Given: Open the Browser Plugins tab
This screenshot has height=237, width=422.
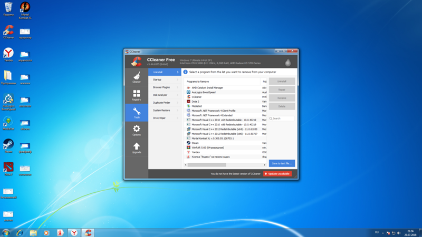Looking at the screenshot, I should (x=165, y=87).
